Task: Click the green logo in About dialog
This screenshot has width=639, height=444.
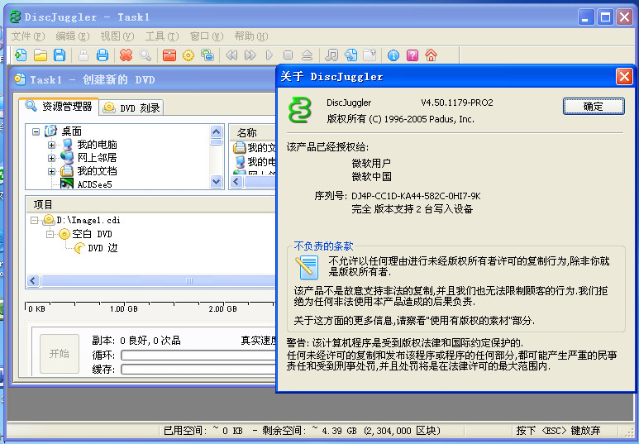Action: click(299, 110)
